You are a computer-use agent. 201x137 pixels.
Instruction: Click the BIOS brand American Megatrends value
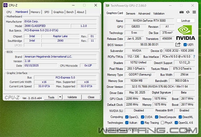point(60,57)
